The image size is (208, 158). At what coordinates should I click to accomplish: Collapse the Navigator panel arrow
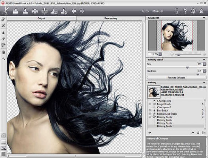204,18
